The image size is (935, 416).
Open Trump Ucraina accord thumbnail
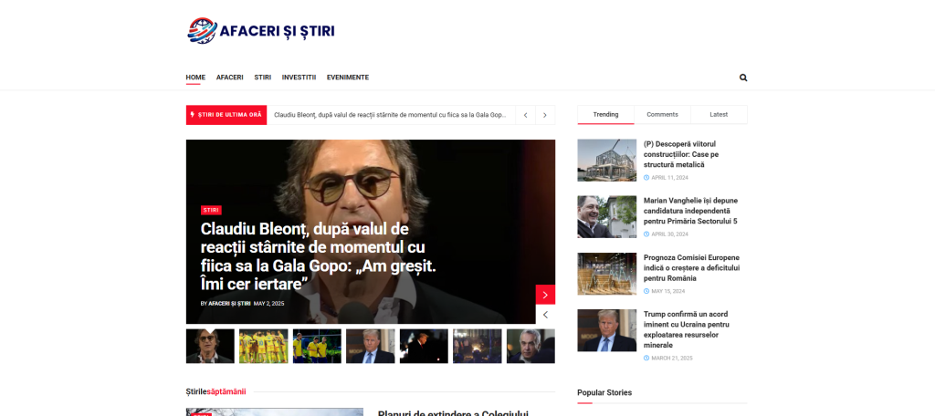pos(607,331)
